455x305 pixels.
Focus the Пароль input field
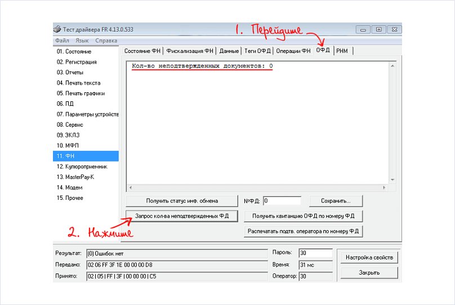(x=315, y=253)
